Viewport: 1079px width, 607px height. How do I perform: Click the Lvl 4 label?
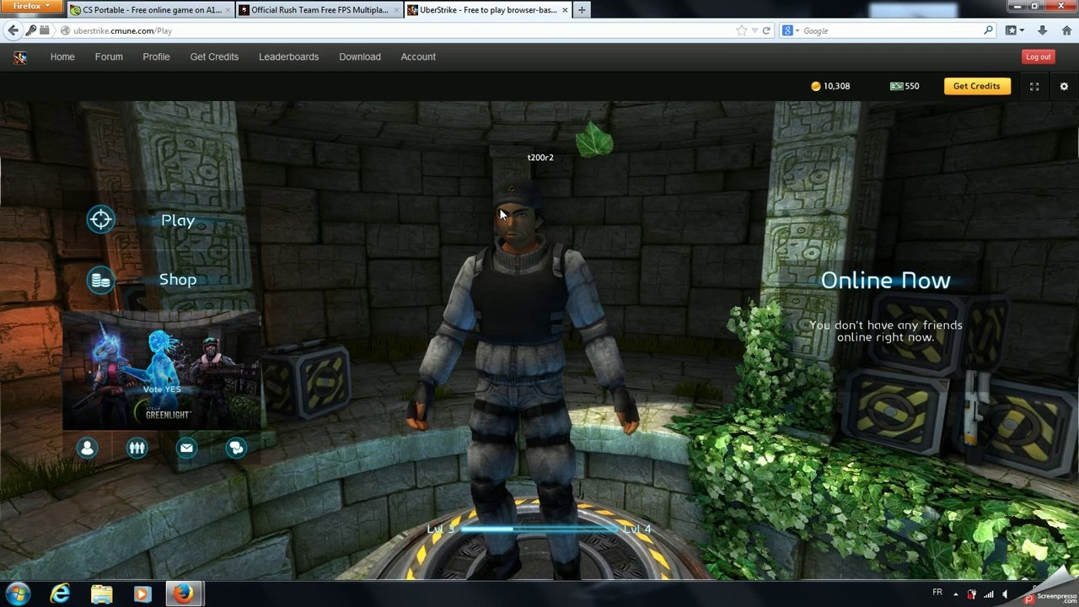tap(637, 529)
